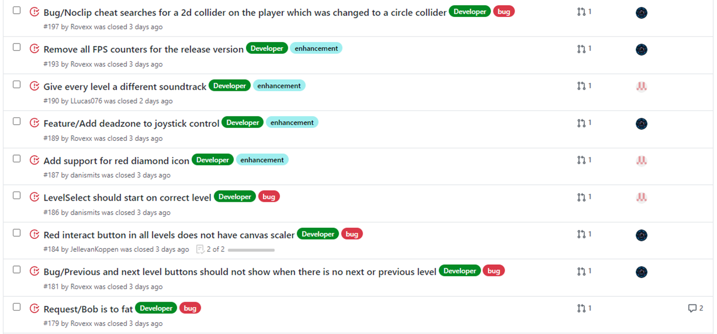This screenshot has height=334, width=717.
Task: Open comments icon on Bob is to fat issue
Action: [692, 308]
